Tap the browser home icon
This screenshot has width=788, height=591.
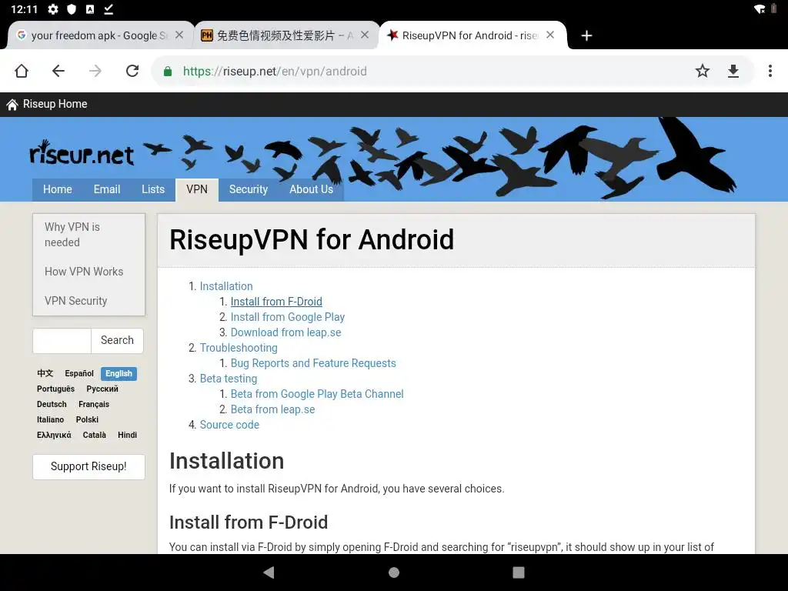21,71
